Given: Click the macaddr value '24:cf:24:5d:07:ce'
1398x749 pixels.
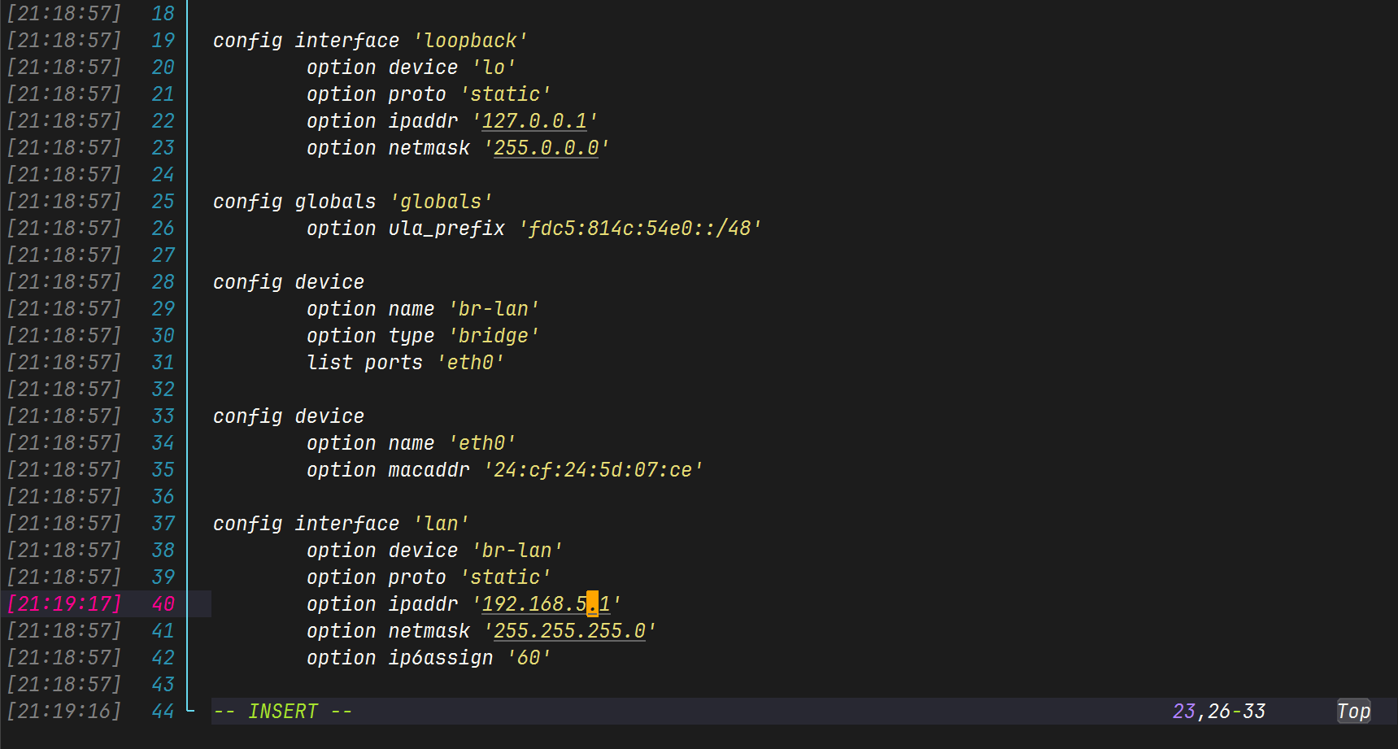Looking at the screenshot, I should (592, 470).
